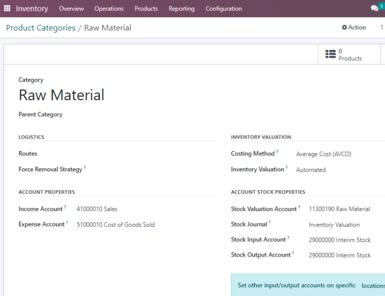Click the Stock Journal help question mark
The image size is (385, 296).
click(x=269, y=222)
